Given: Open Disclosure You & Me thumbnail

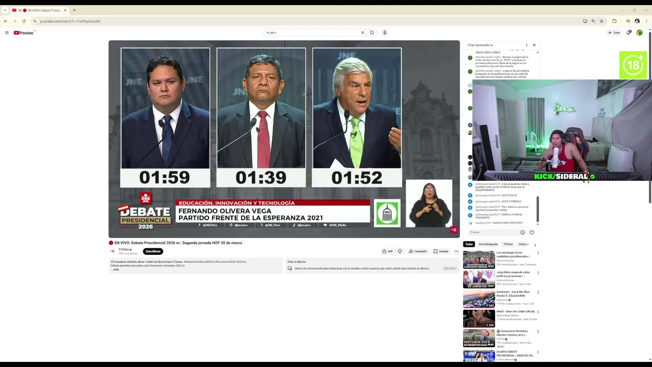Looking at the screenshot, I should pyautogui.click(x=479, y=299).
